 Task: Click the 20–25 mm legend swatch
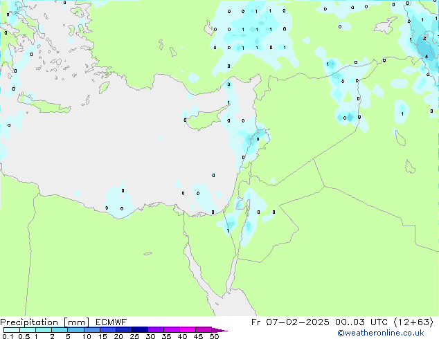[124, 330]
